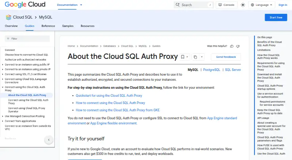Jump to API usage section
The width and height of the screenshot is (292, 160).
[x=263, y=118]
